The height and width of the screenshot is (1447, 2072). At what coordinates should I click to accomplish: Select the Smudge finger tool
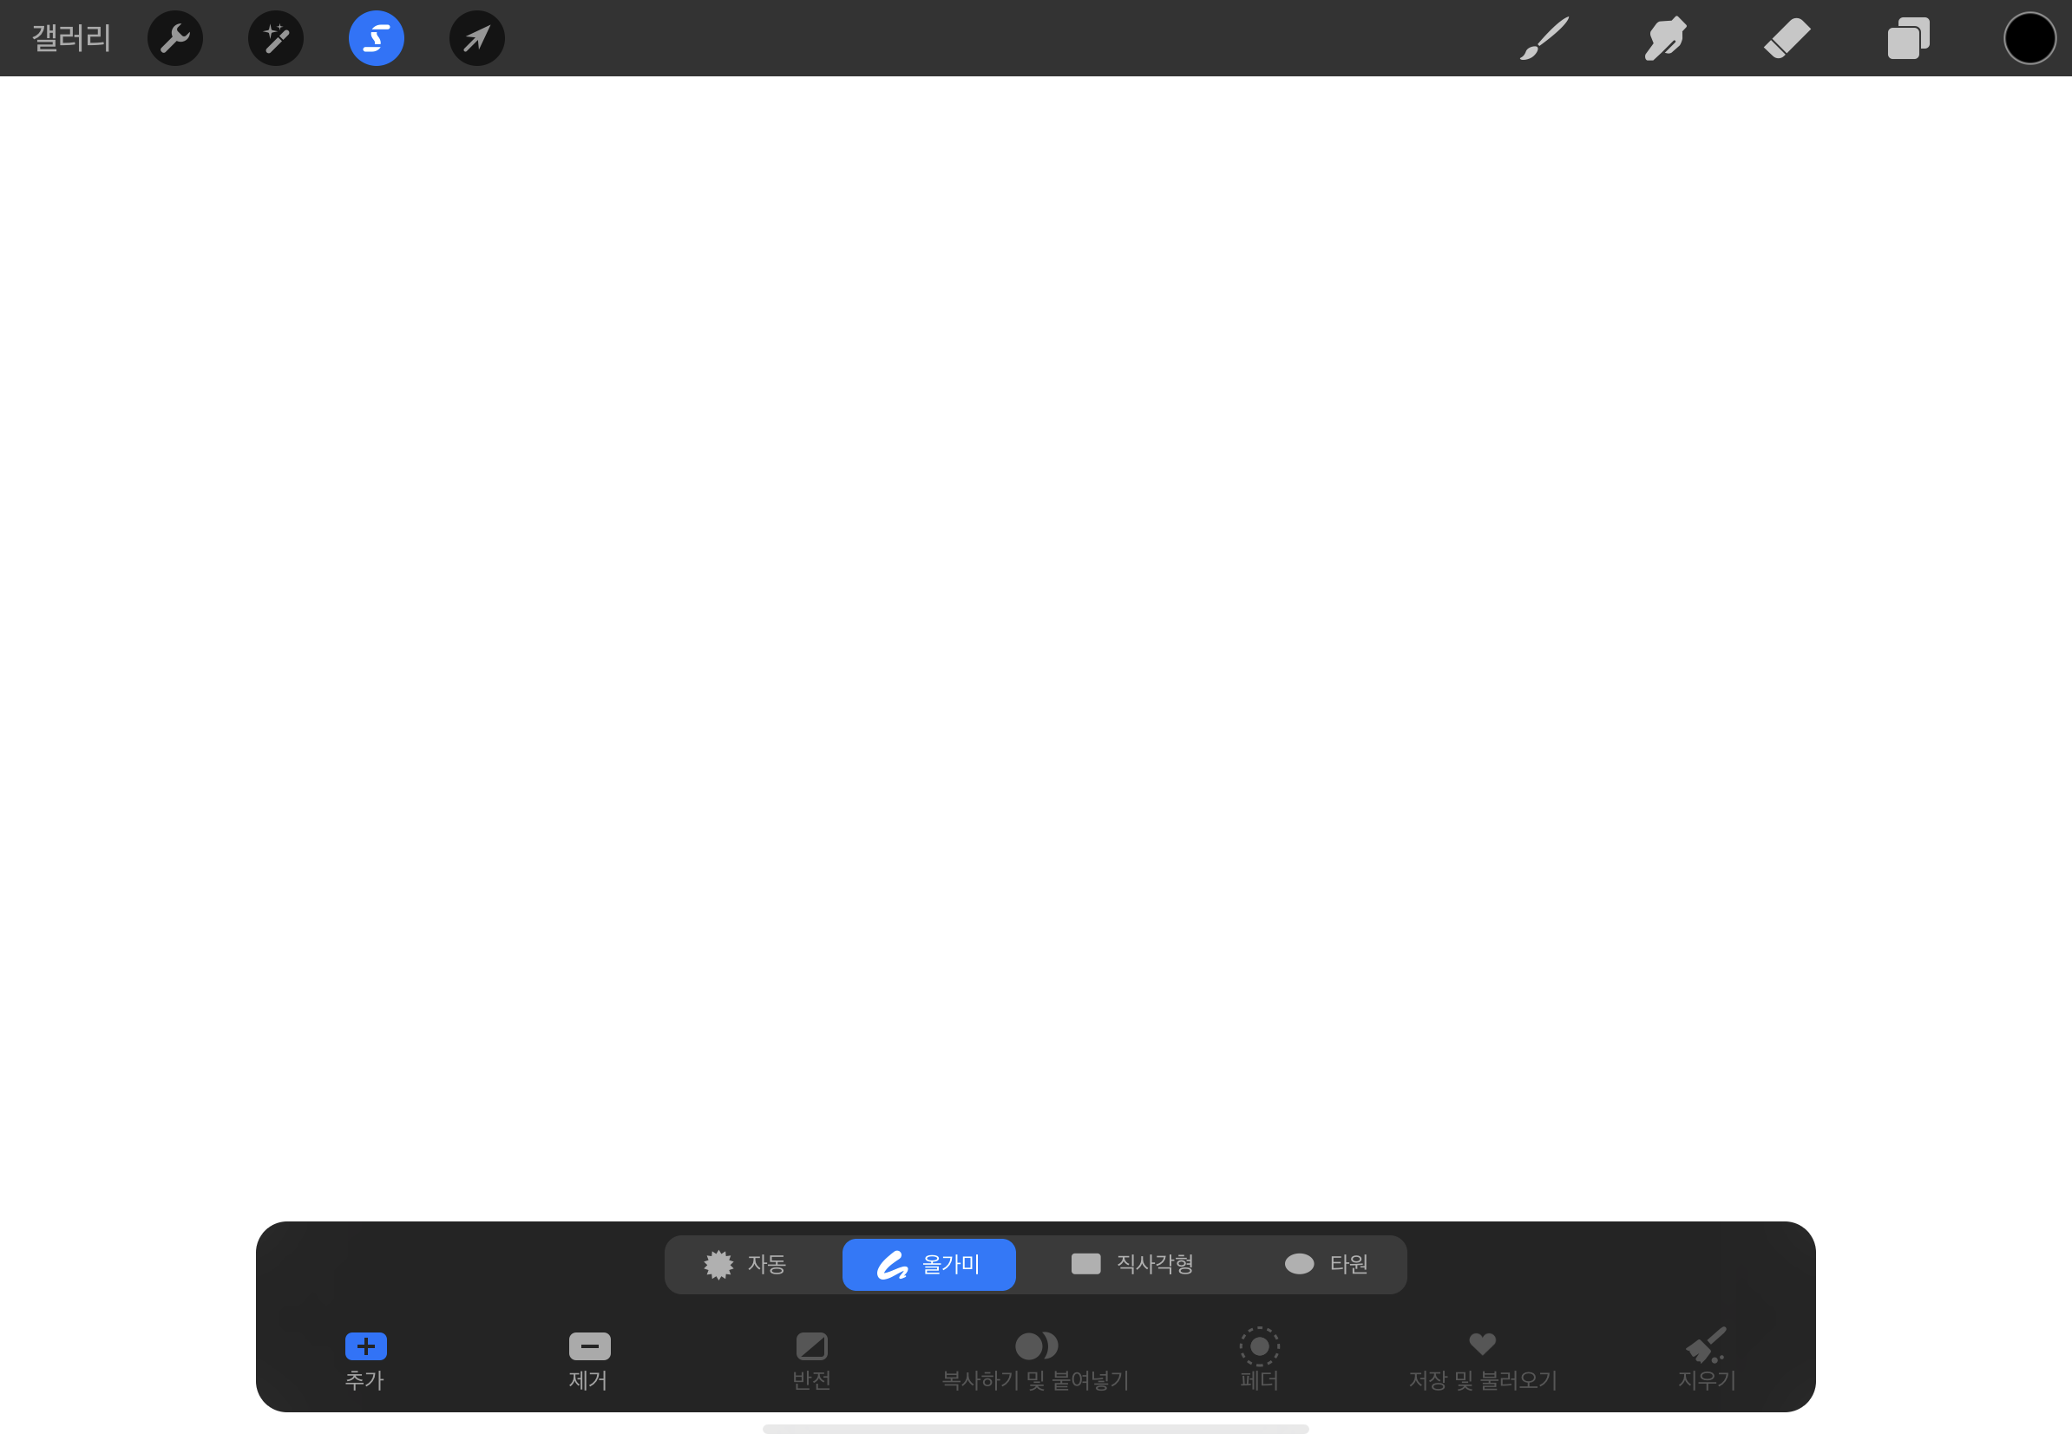click(x=1665, y=39)
